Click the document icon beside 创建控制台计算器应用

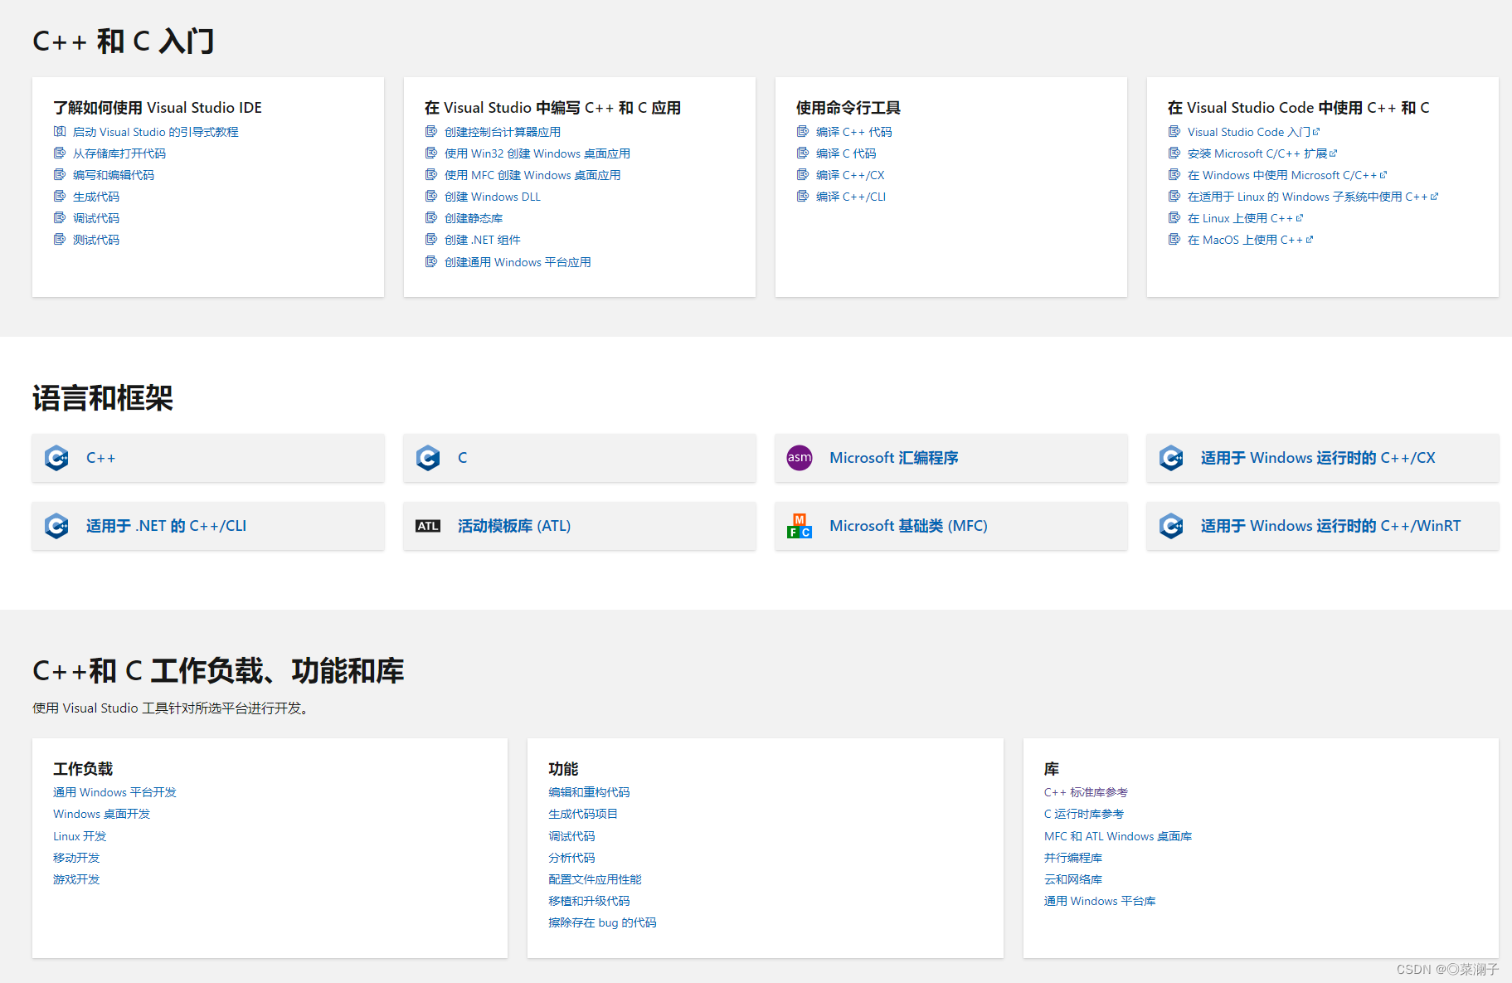tap(431, 131)
